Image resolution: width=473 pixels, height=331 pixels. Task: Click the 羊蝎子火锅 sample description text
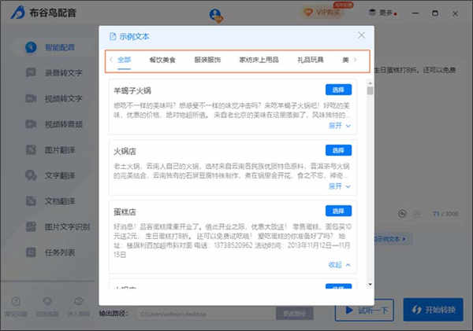coord(231,110)
